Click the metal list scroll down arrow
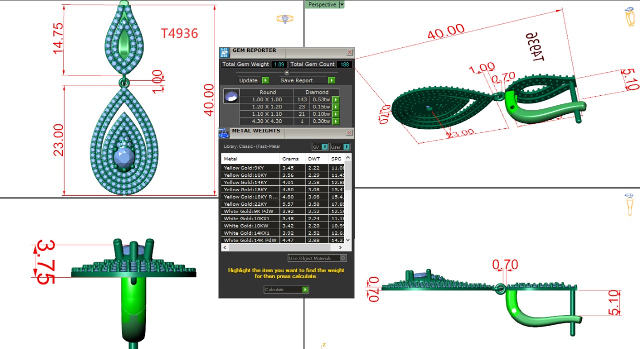Screen dimensions: 640x349 click(x=348, y=240)
